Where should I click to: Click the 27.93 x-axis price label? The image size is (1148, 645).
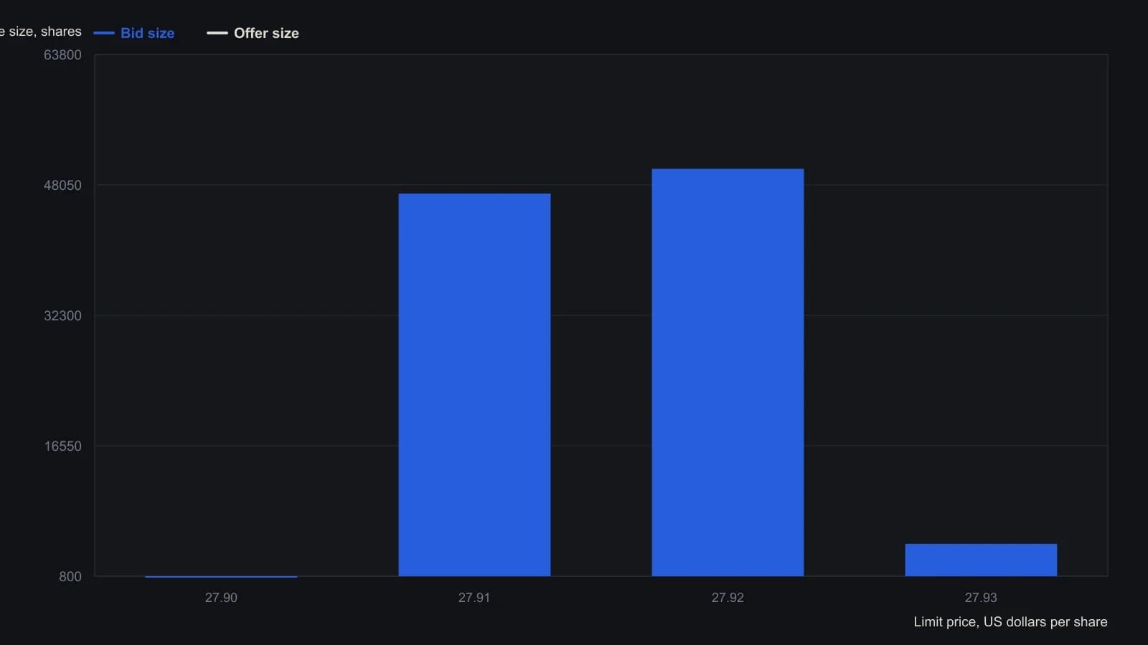coord(981,598)
